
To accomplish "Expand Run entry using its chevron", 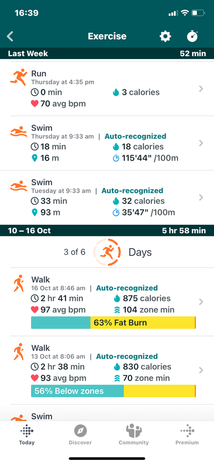I will click(201, 88).
